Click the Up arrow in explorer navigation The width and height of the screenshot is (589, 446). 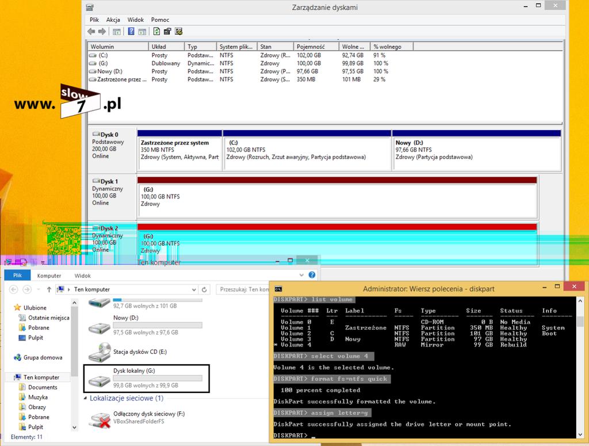[49, 289]
